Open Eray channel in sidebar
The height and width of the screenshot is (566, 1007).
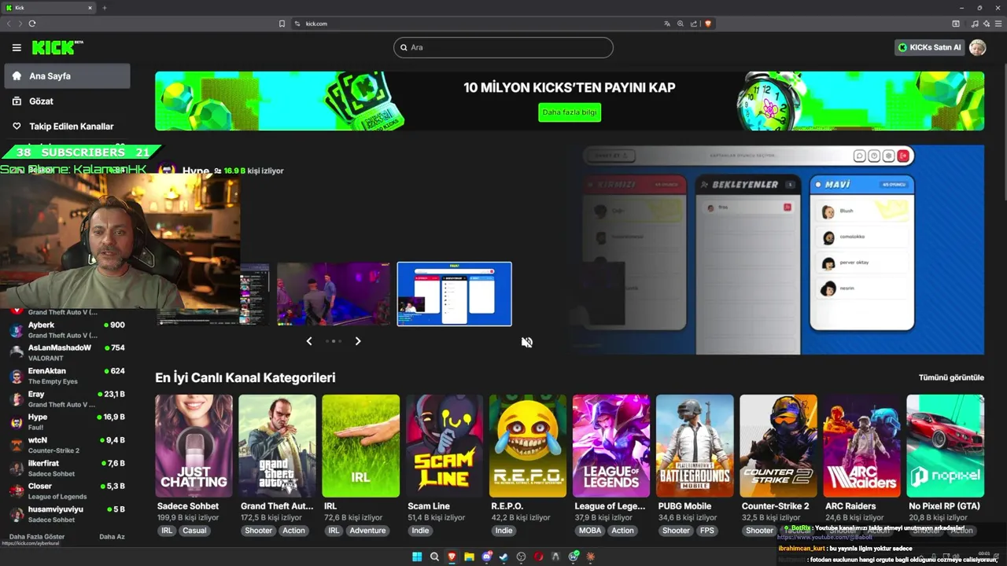click(68, 399)
